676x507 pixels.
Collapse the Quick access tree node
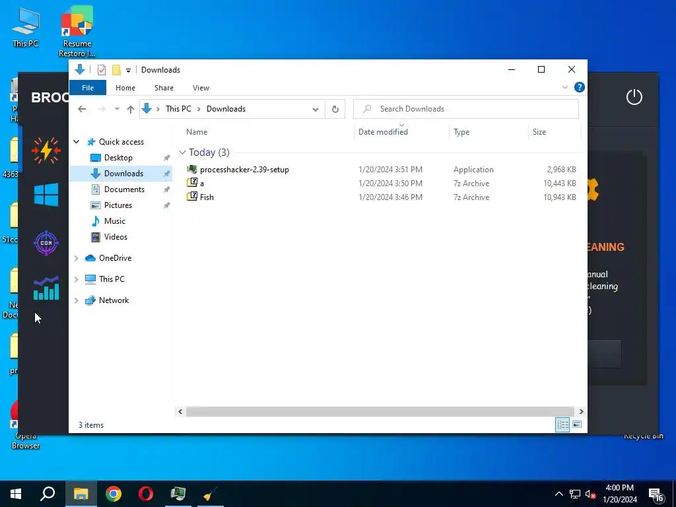point(77,142)
